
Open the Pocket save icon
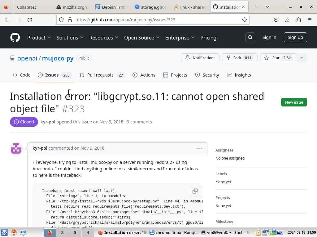(276, 20)
